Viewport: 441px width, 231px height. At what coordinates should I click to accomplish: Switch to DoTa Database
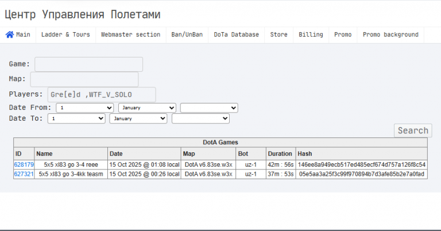click(236, 35)
